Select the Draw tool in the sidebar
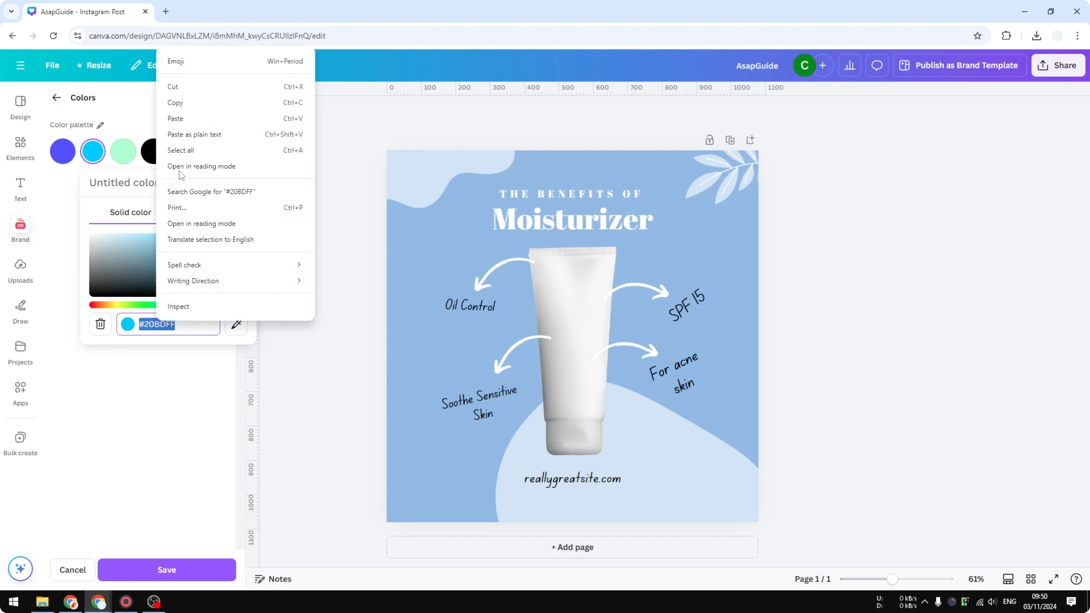Screen dimensions: 1090x613 point(20,311)
